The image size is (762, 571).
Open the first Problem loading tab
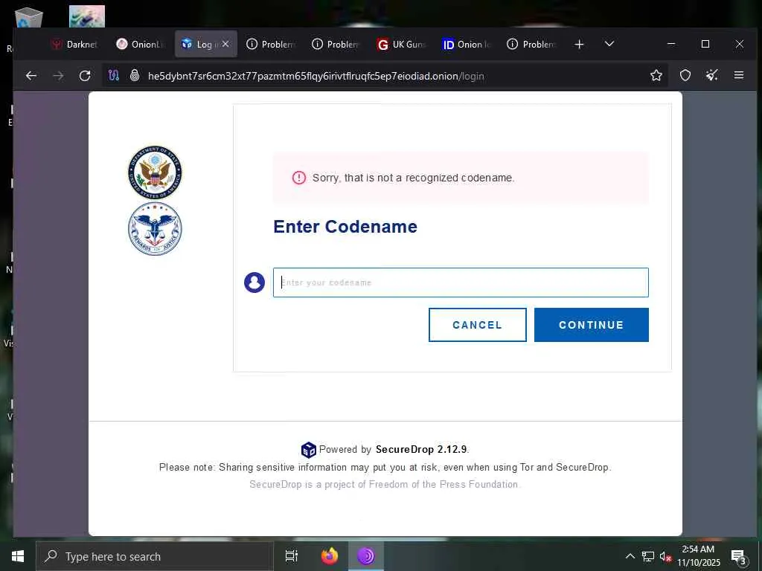[x=271, y=44]
